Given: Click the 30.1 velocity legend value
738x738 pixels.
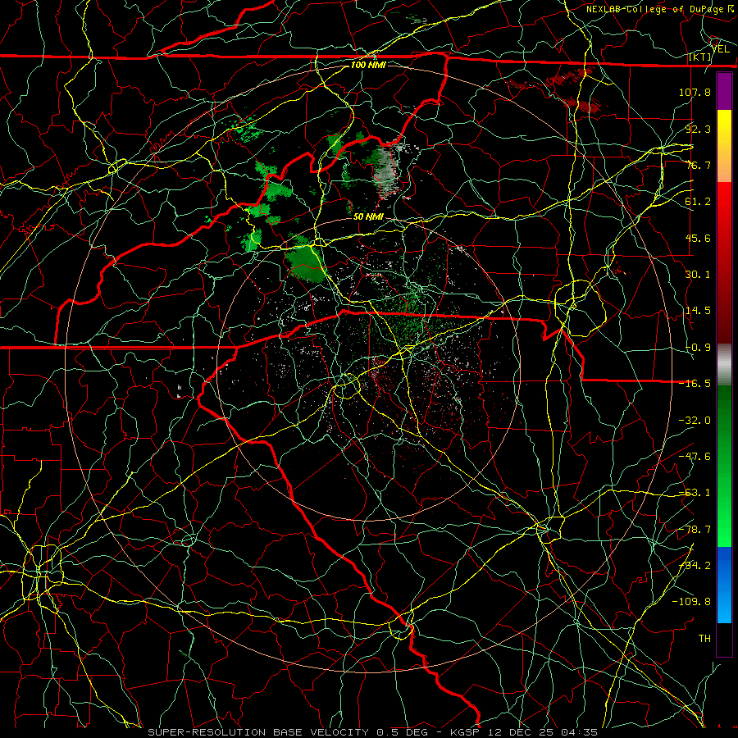Looking at the screenshot, I should click(698, 275).
